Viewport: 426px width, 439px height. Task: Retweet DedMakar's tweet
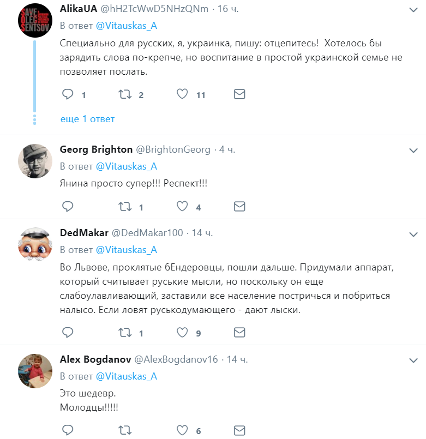click(125, 333)
